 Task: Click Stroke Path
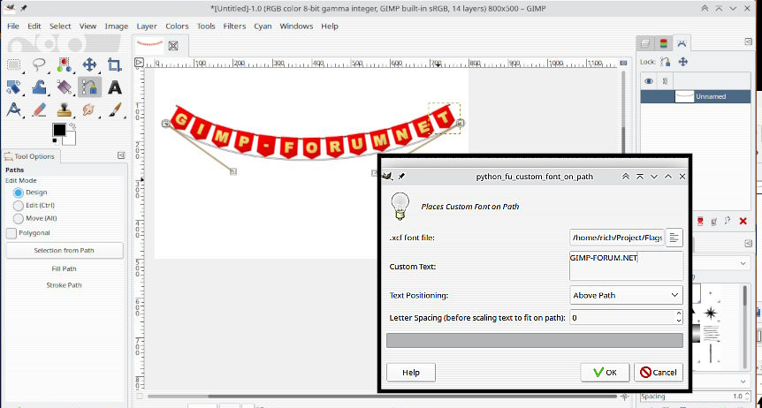65,285
